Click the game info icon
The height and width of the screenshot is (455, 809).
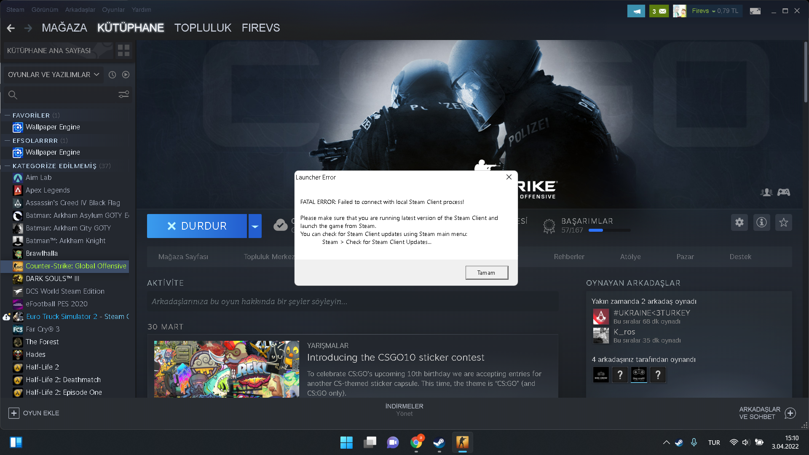point(761,222)
